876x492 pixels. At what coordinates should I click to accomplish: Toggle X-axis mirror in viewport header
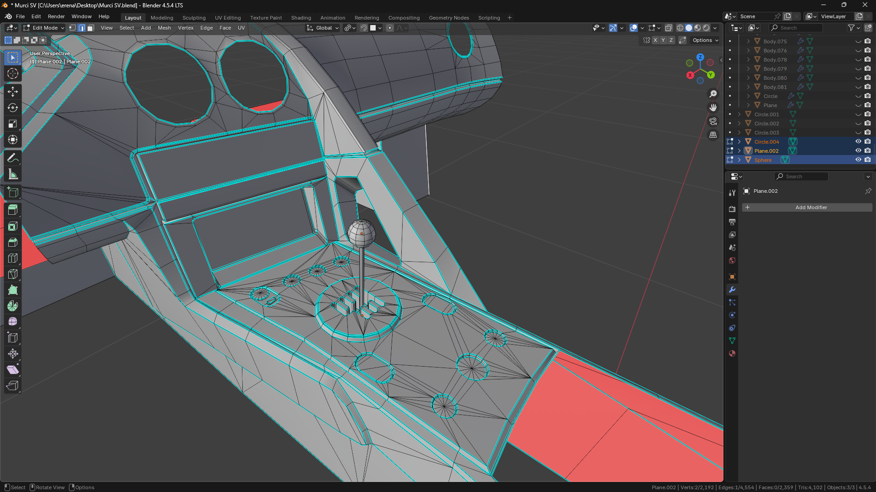point(656,40)
